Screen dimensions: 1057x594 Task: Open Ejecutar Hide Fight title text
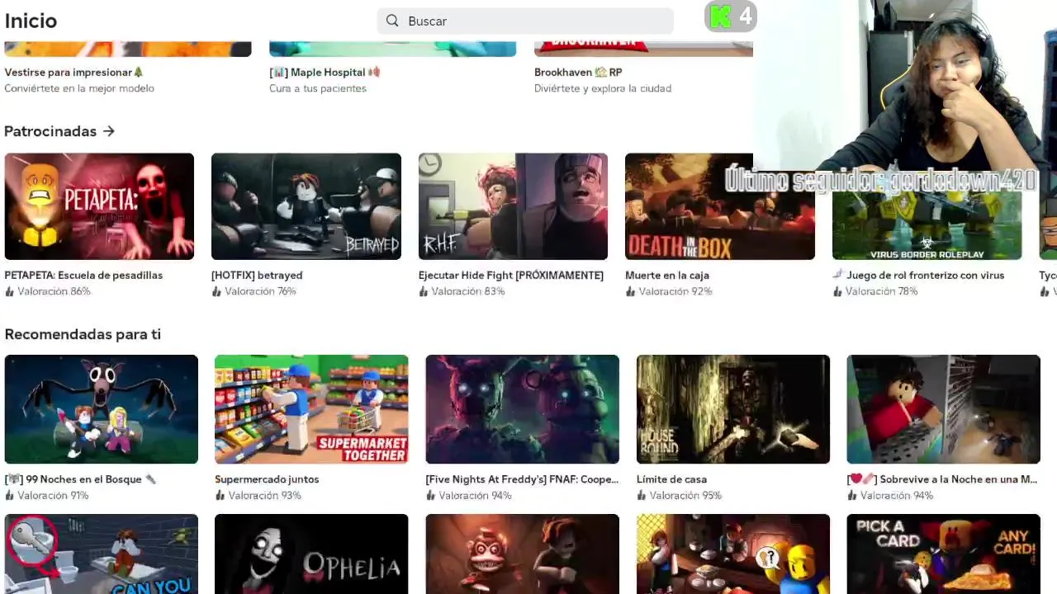511,275
